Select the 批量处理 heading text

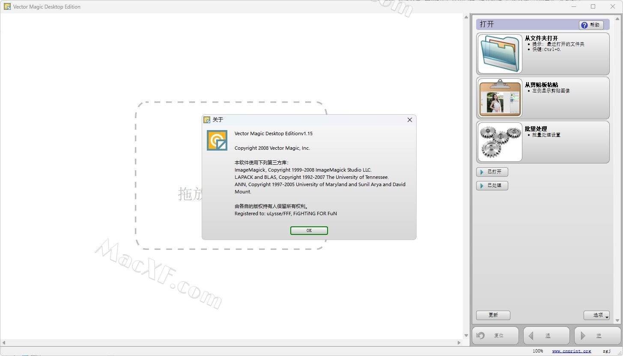point(536,129)
